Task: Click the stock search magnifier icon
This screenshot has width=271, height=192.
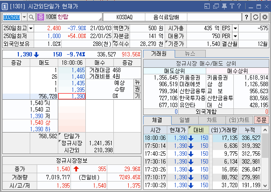Action: pos(31,17)
